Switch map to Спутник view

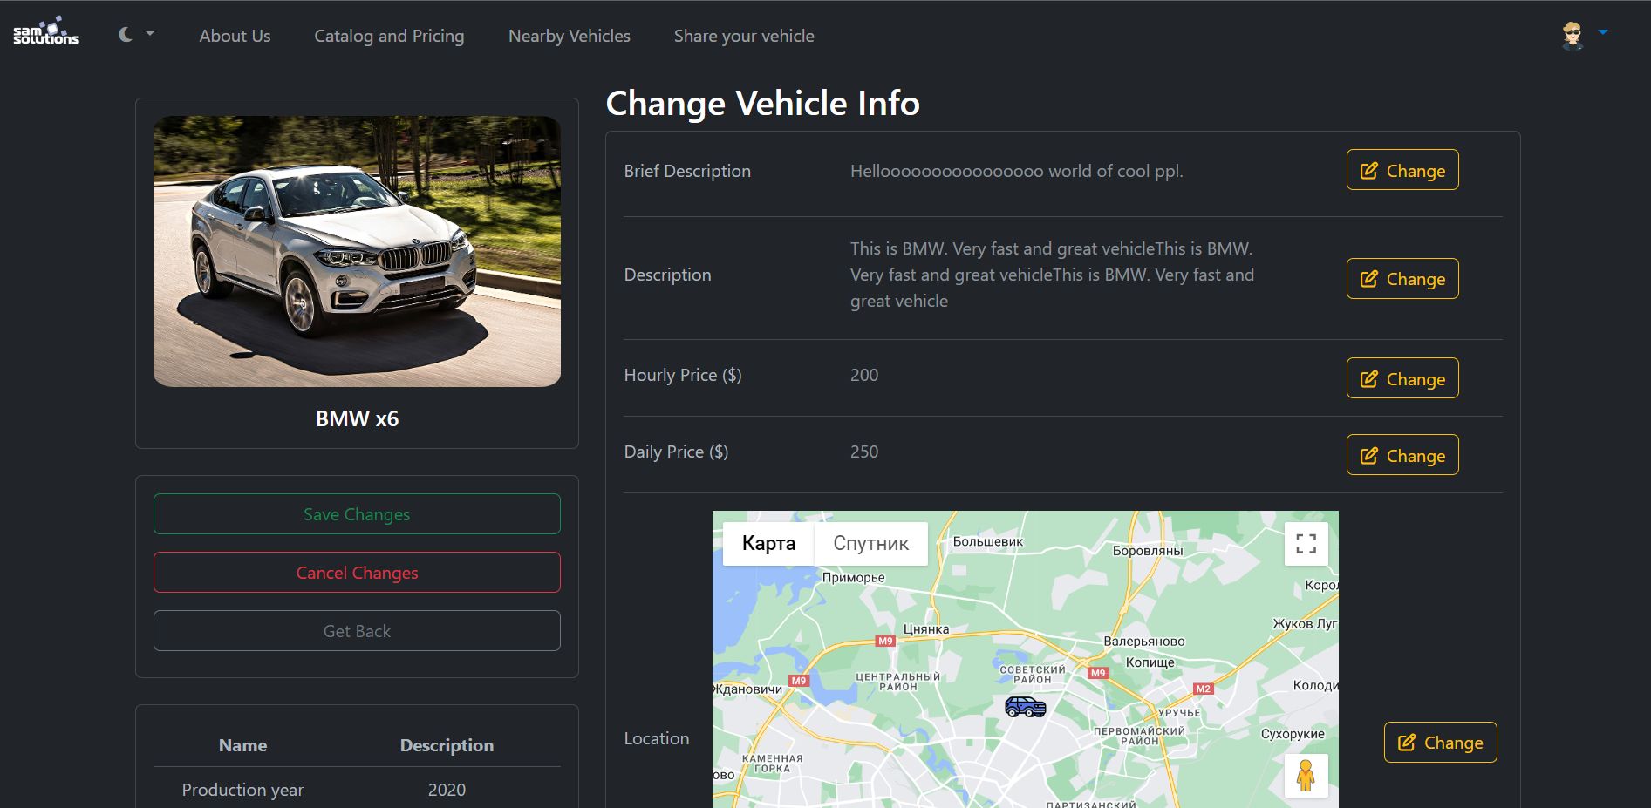click(870, 544)
